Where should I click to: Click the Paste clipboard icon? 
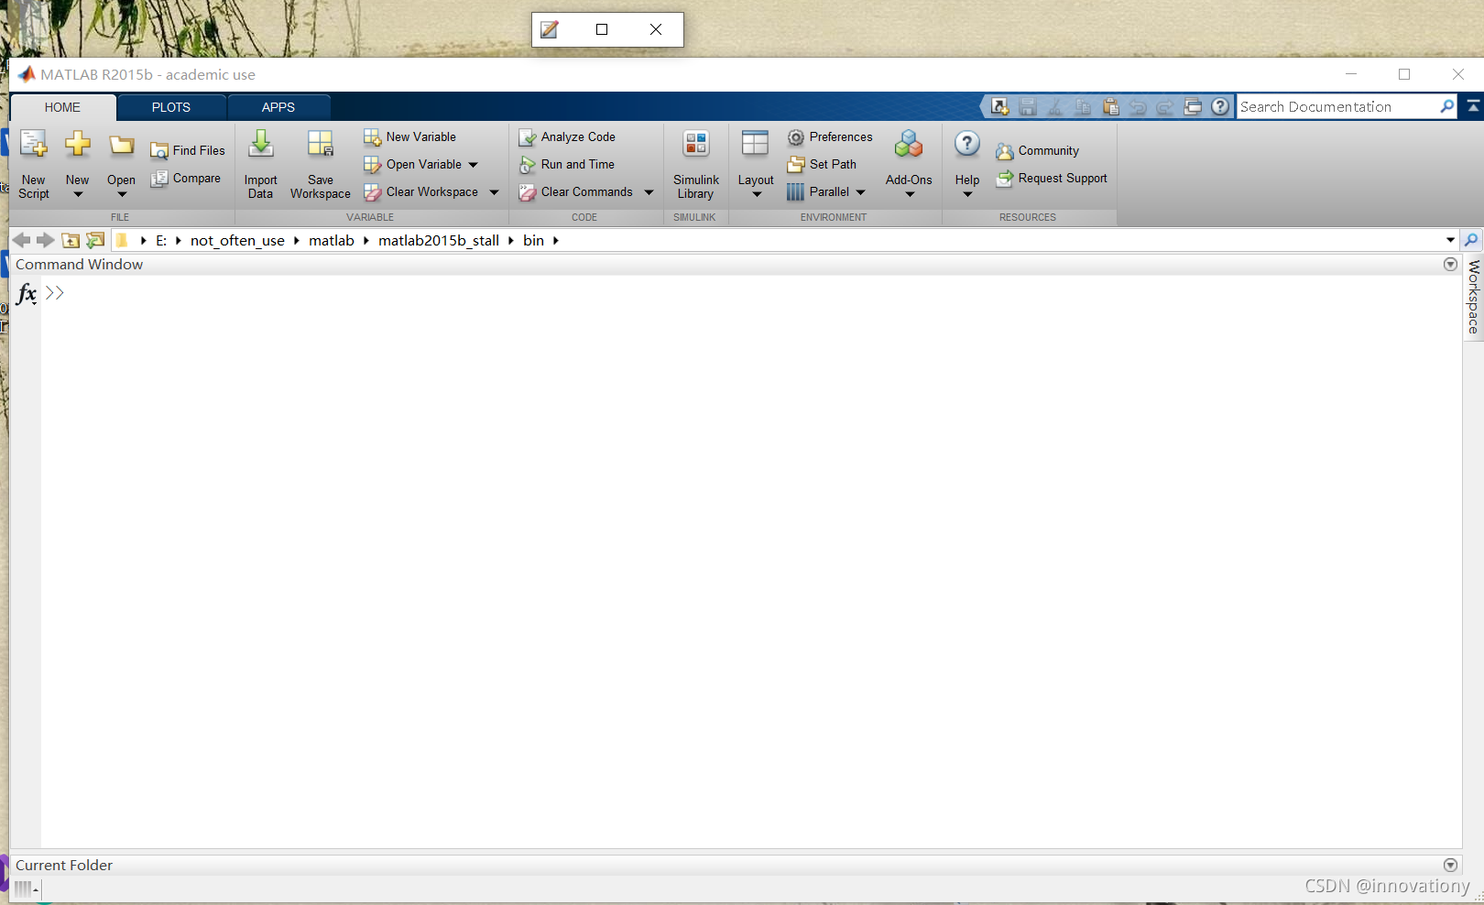[1110, 107]
